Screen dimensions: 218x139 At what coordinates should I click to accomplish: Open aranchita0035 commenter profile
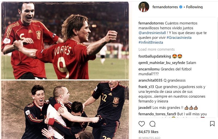pyautogui.click(x=150, y=81)
